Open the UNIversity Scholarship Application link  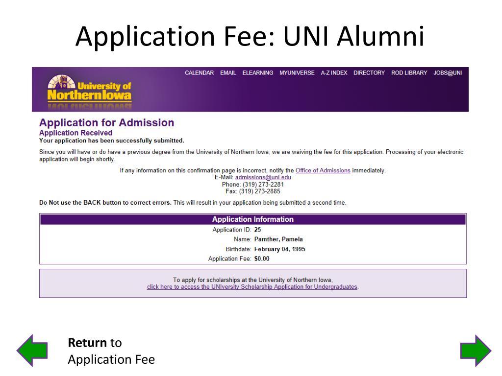point(252,287)
